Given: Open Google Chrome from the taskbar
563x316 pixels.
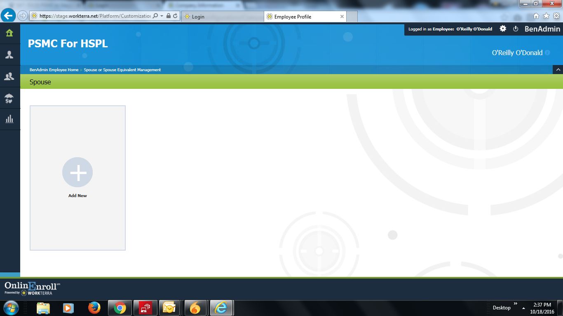Looking at the screenshot, I should tap(120, 308).
